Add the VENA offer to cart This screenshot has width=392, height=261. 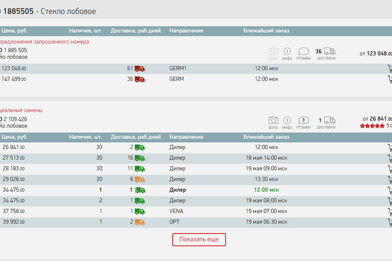click(389, 212)
